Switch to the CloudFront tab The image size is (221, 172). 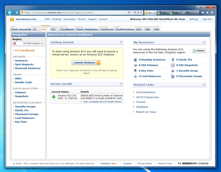click(x=107, y=29)
